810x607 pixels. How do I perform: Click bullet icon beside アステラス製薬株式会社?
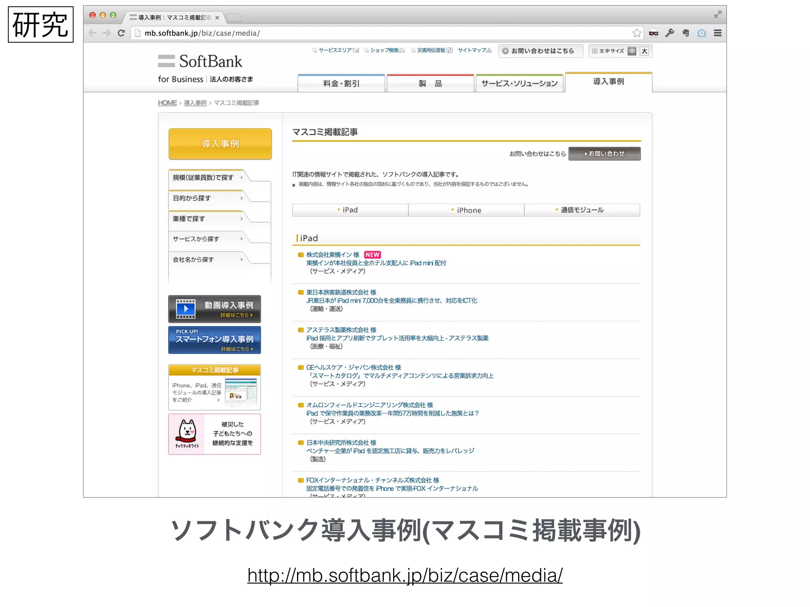pos(301,330)
